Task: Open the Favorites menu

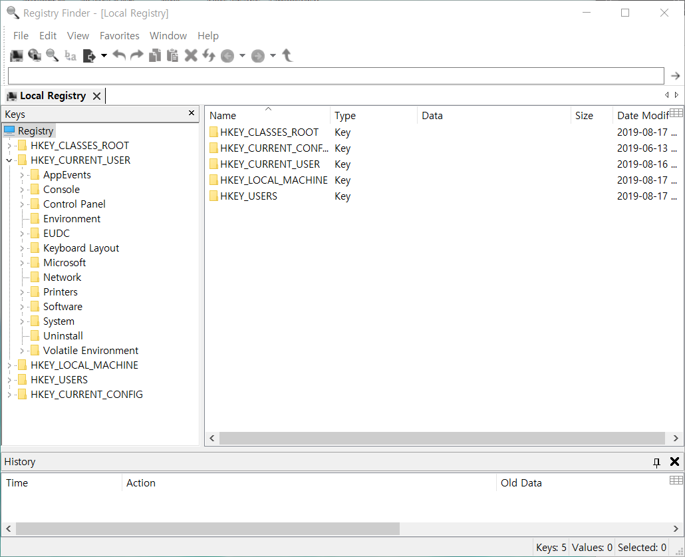Action: 120,35
